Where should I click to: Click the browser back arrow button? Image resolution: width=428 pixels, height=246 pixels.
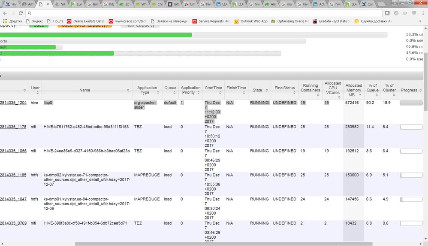(5, 13)
